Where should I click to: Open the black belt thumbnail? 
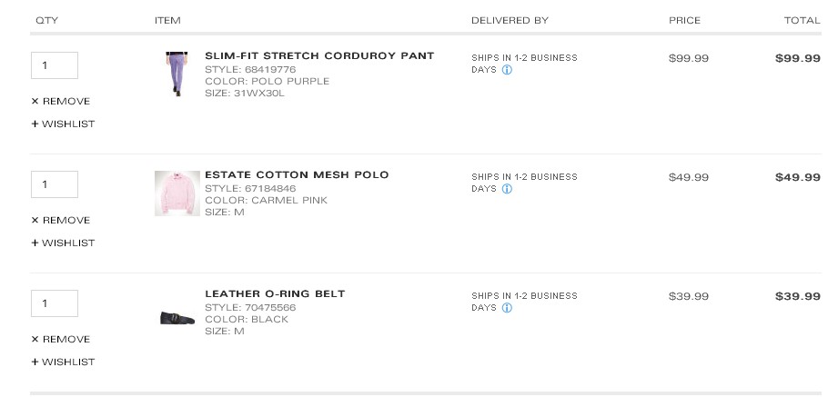point(177,318)
